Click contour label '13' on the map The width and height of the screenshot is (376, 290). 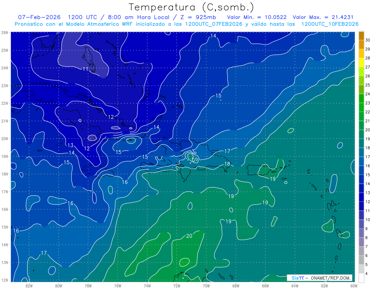[70, 145]
